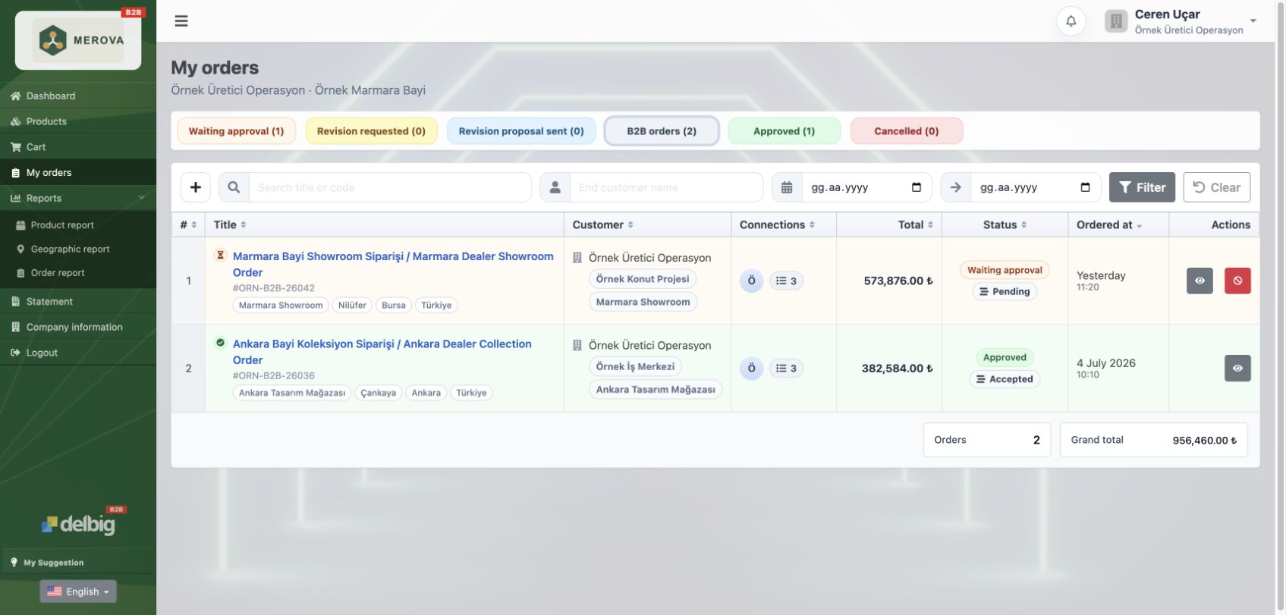Click the arrow icon before end date
This screenshot has width=1286, height=615.
pyautogui.click(x=956, y=187)
